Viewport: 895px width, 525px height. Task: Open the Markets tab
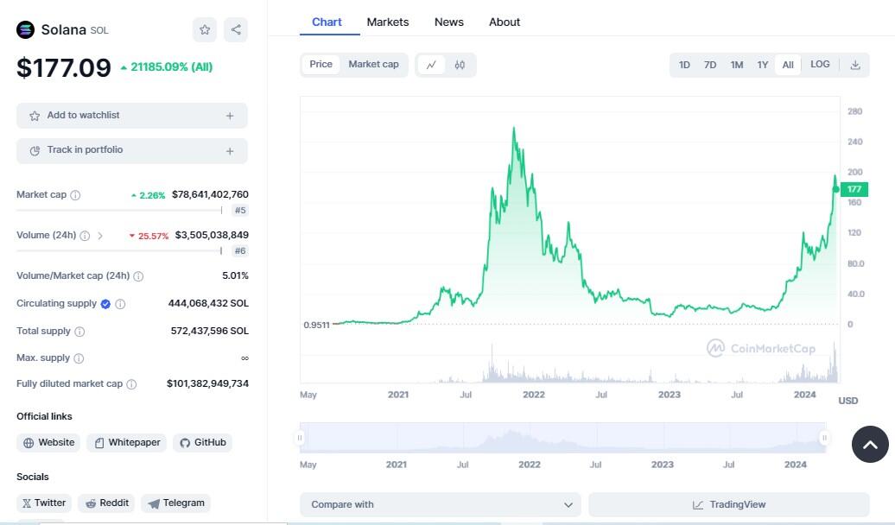point(388,22)
